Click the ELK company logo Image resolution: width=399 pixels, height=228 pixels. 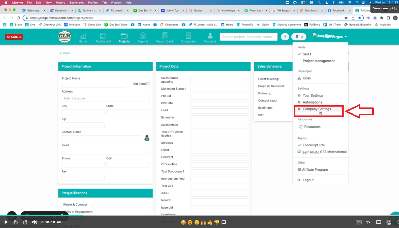(x=65, y=37)
